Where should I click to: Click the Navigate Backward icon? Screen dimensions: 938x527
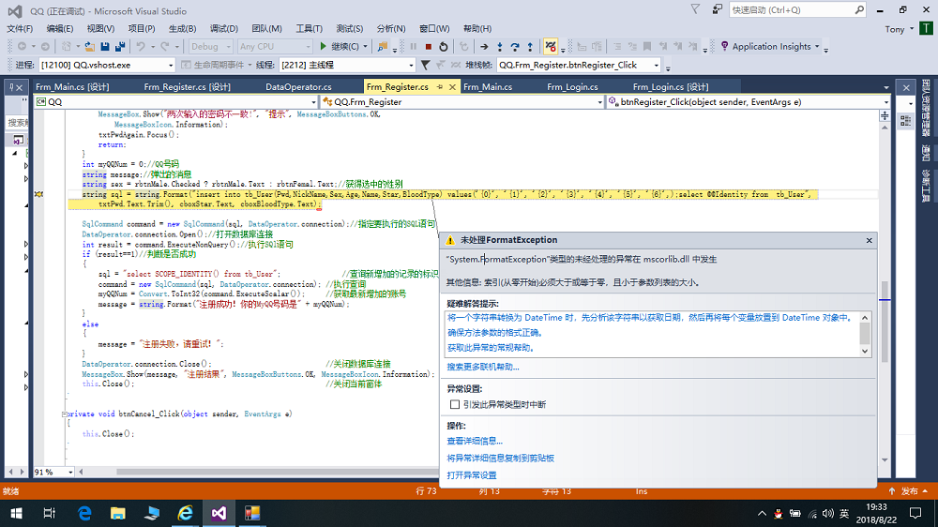click(22, 47)
